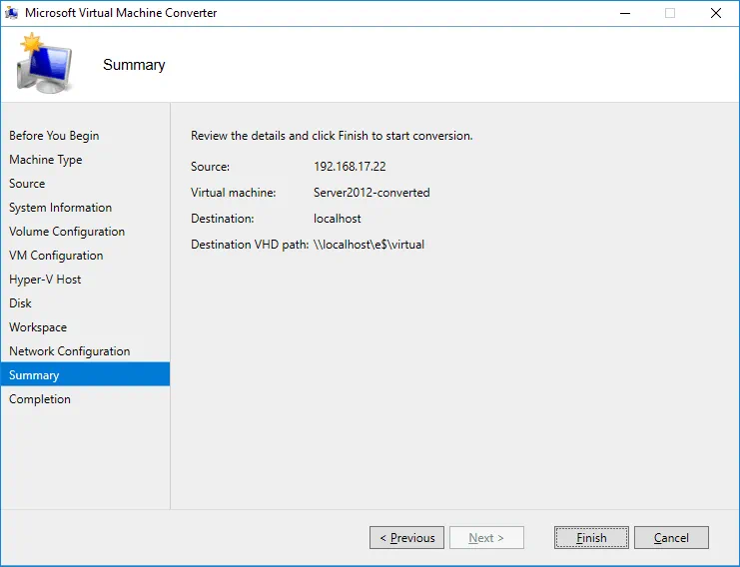Image resolution: width=740 pixels, height=567 pixels.
Task: Click the computer wizard icon beside Summary
Action: tap(43, 64)
